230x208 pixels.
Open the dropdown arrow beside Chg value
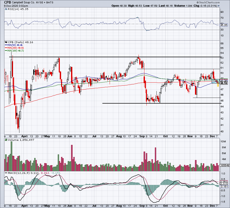point(218,6)
